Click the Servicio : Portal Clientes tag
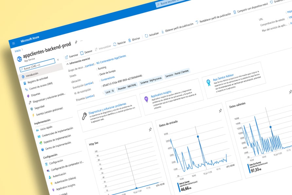Screen dimensions: 292x195 pos(177,73)
